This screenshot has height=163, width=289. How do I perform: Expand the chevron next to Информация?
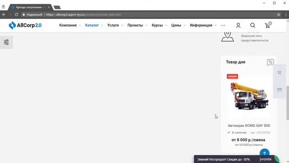(215, 25)
